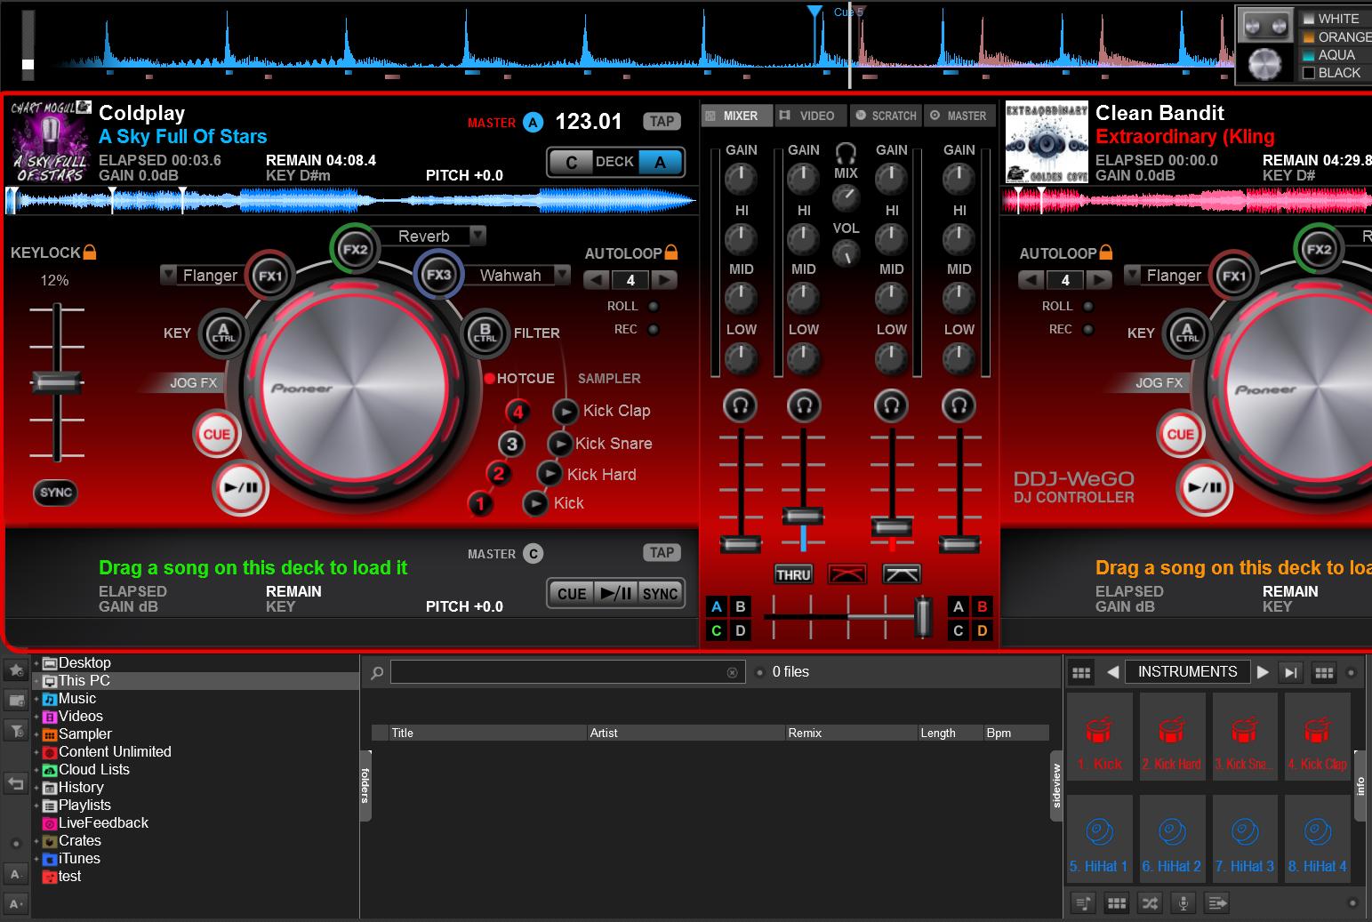Play the Kick Clap sample
1372x922 pixels.
[x=566, y=412]
